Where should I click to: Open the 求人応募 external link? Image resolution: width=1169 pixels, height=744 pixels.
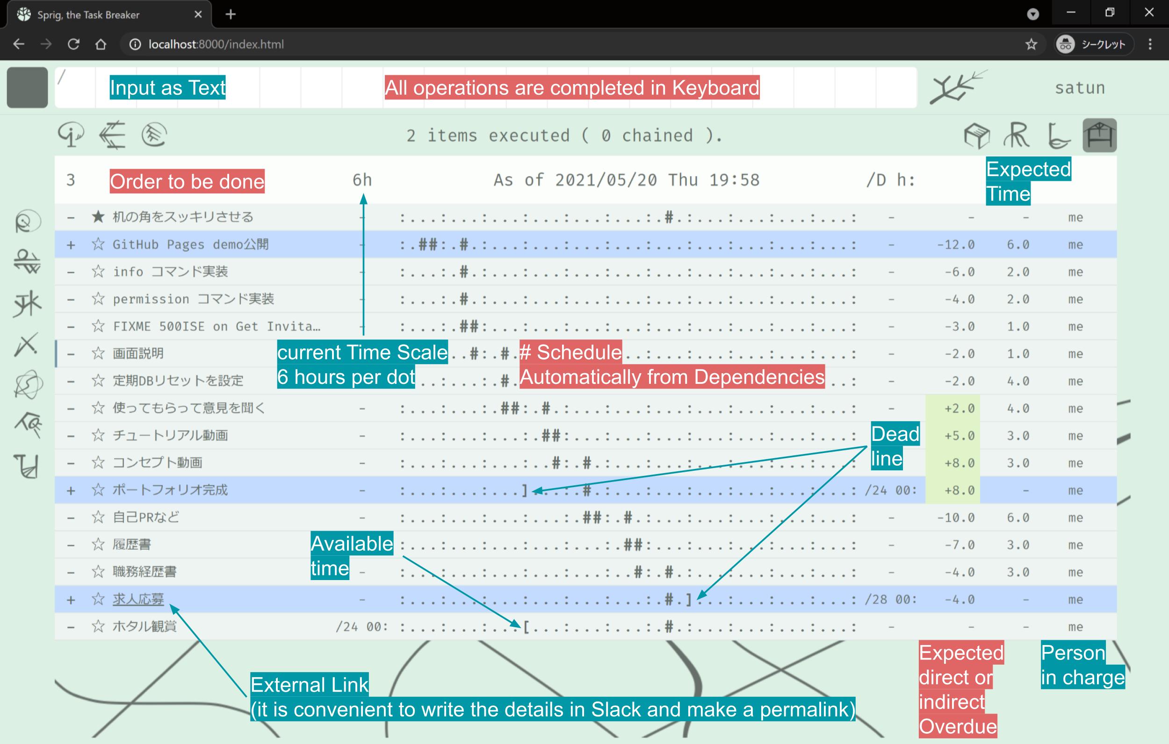click(138, 600)
